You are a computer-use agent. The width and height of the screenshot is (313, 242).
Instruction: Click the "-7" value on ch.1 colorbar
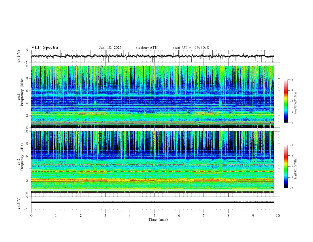[x=291, y=123]
